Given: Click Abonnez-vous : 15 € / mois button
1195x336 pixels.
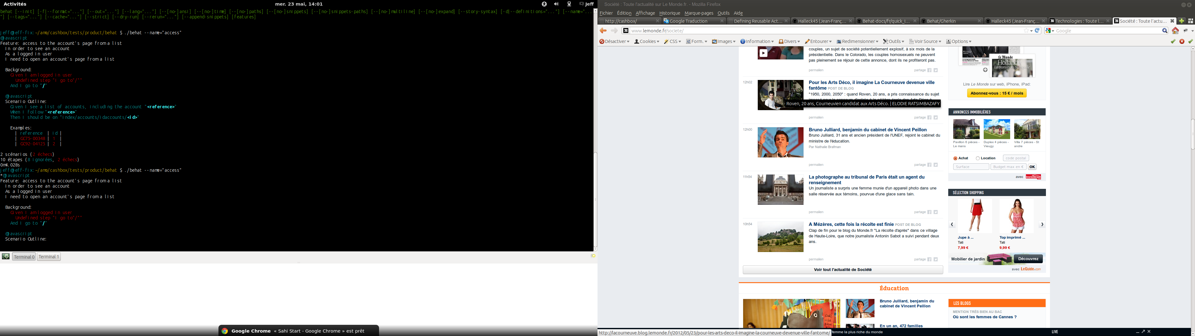Looking at the screenshot, I should point(996,93).
